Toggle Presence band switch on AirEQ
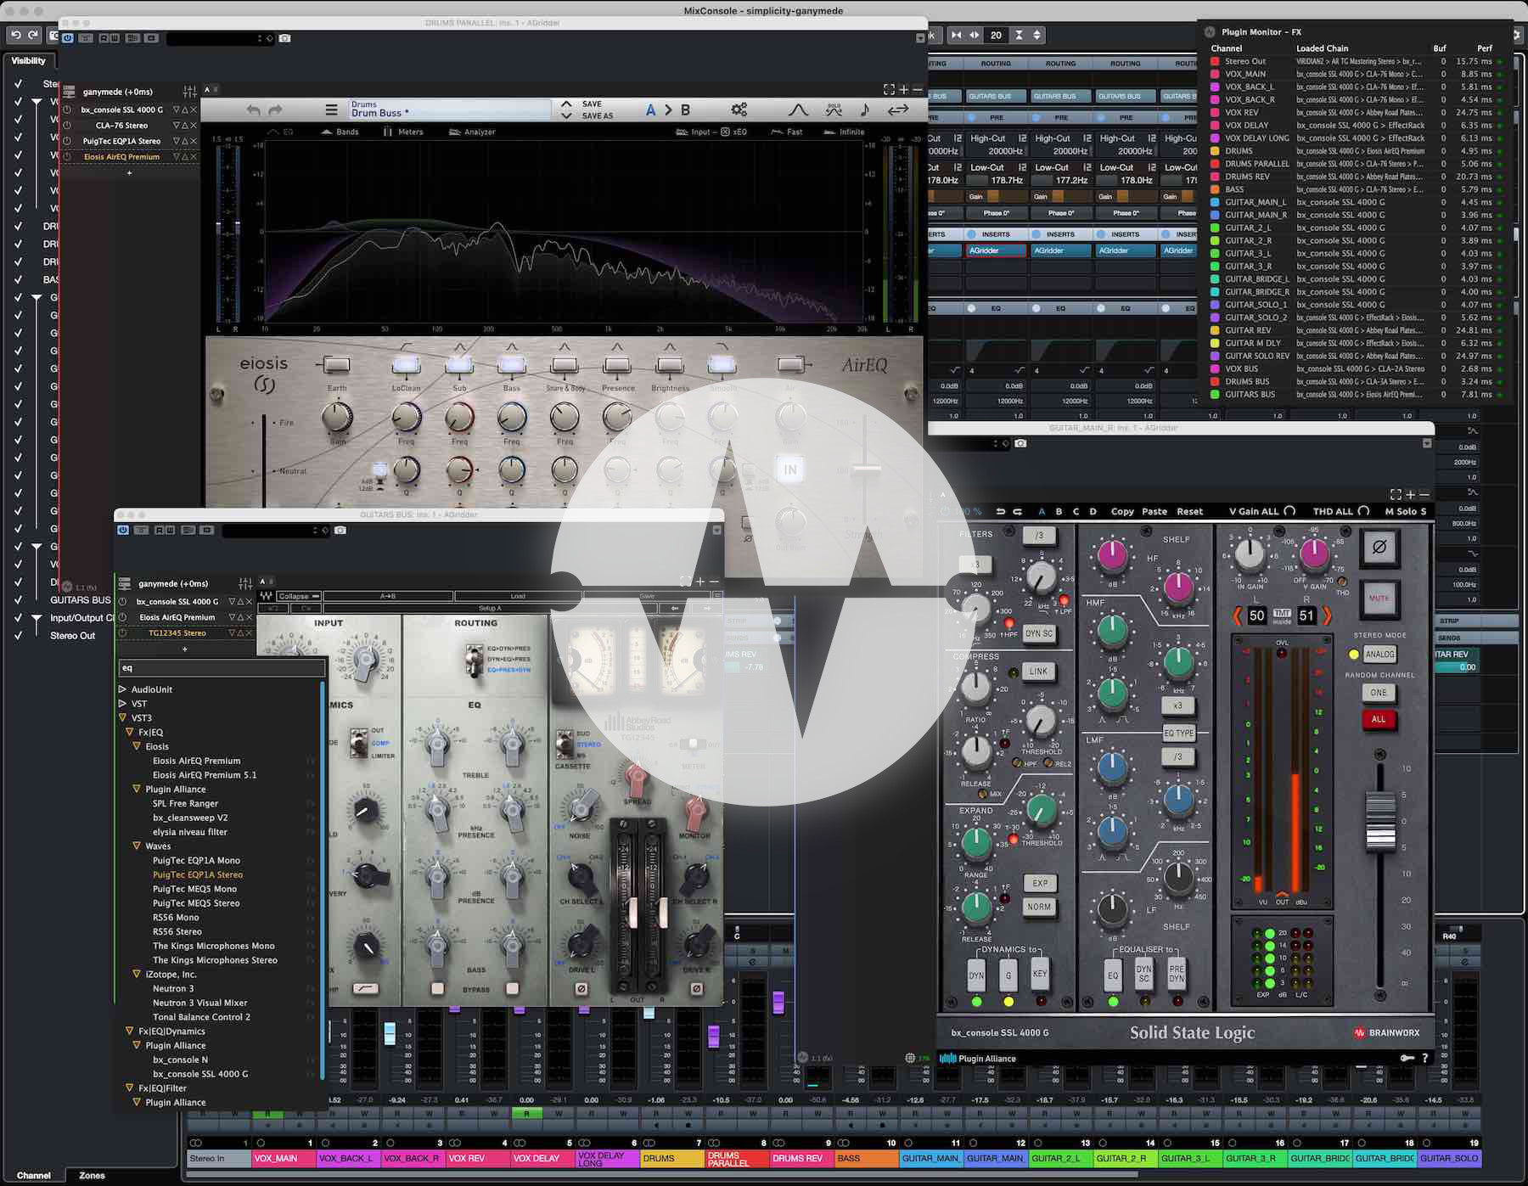 [x=617, y=365]
